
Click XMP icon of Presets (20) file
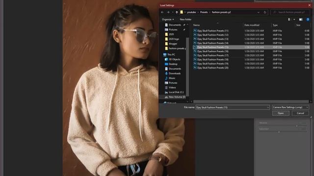[x=195, y=67]
